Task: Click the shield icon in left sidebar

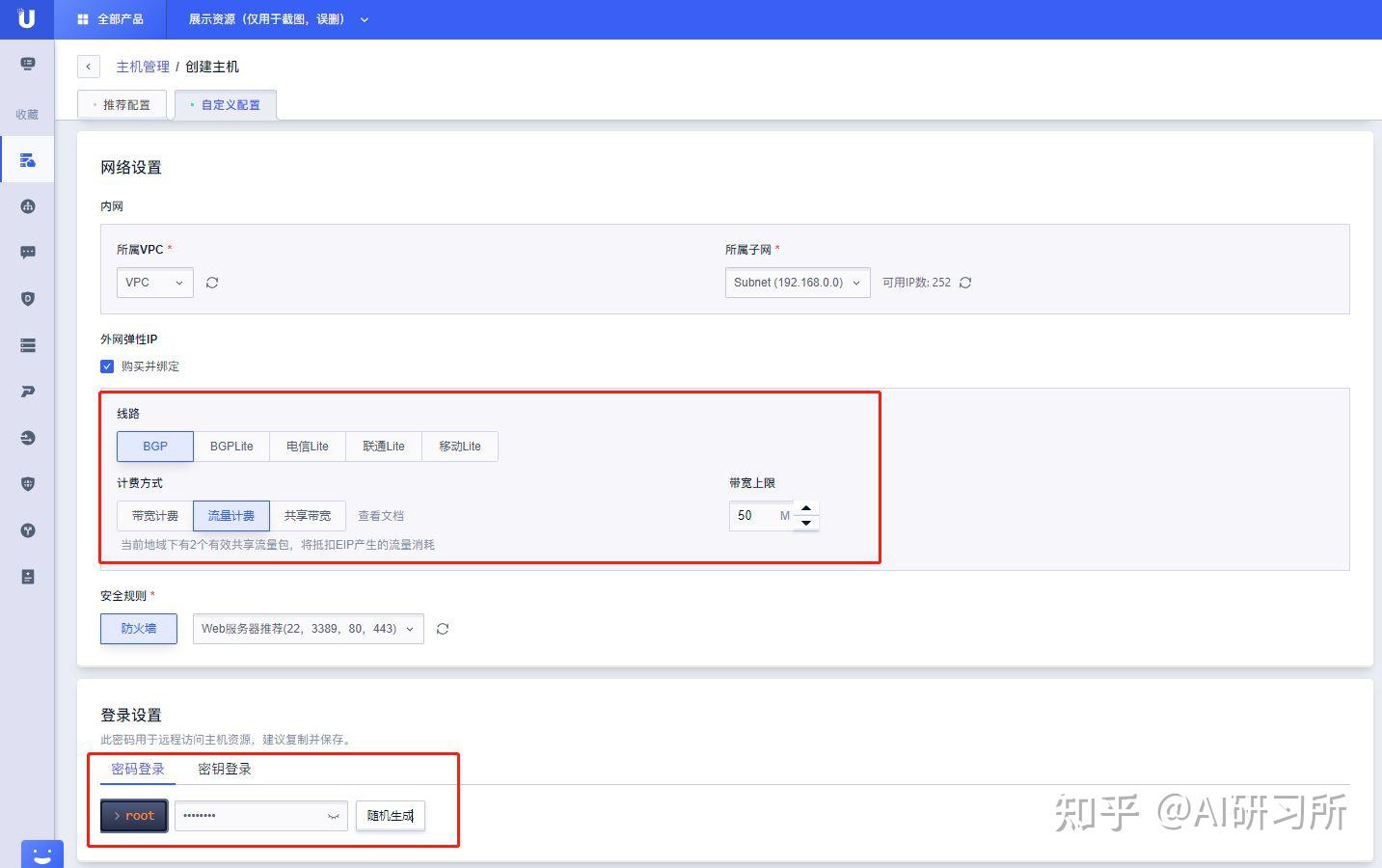Action: click(x=27, y=298)
